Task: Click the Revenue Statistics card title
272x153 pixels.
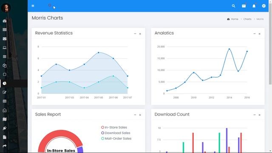Action: pos(54,33)
